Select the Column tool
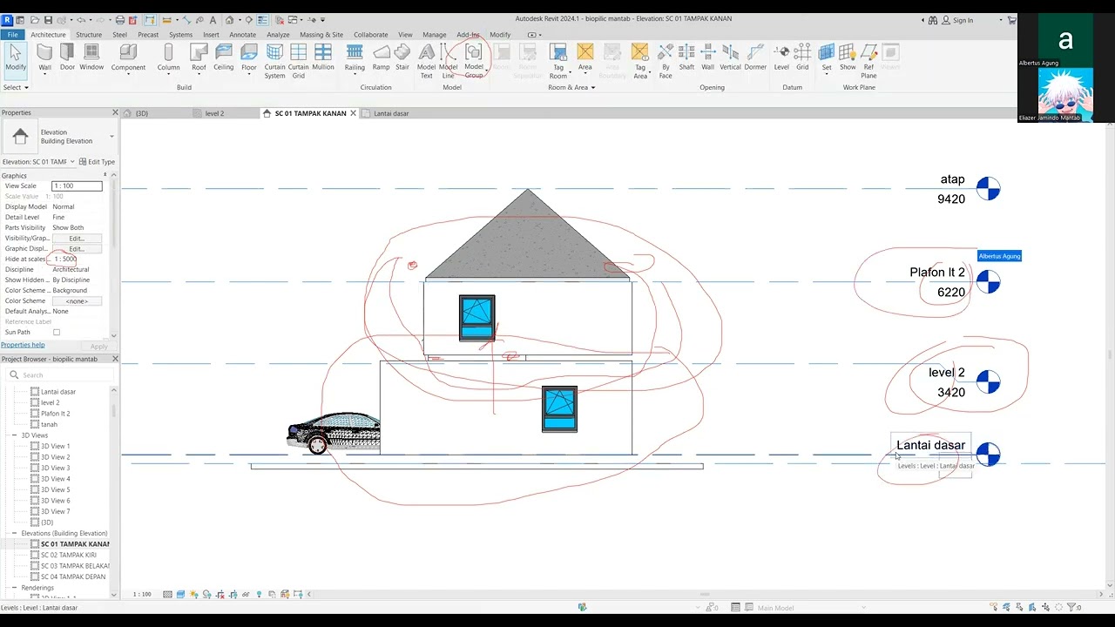Viewport: 1115px width, 627px height. click(168, 57)
